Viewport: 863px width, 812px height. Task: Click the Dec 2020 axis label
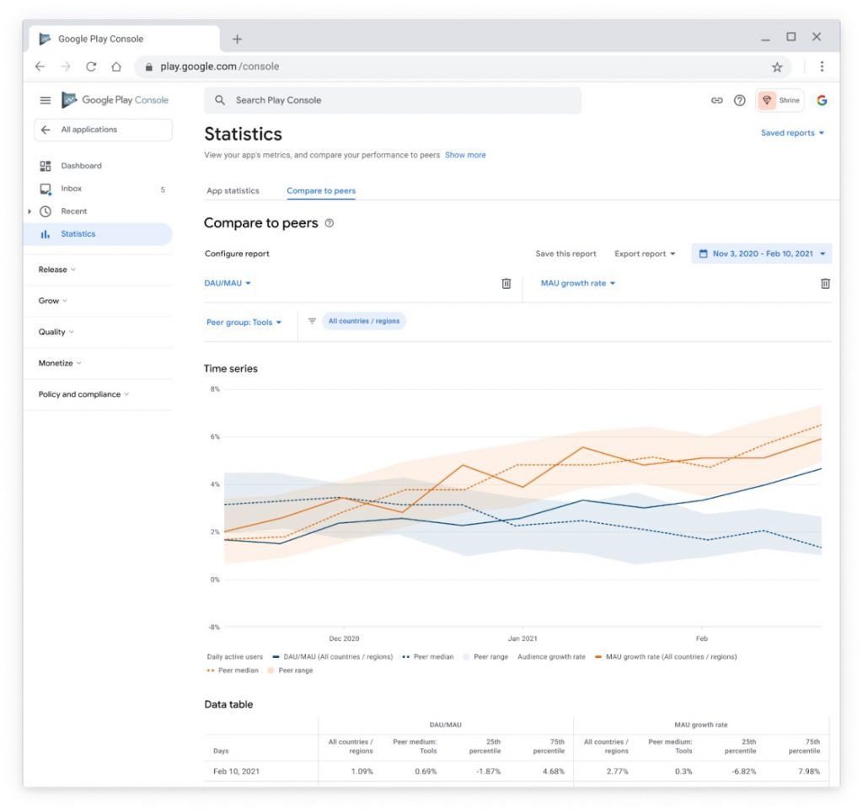point(344,638)
